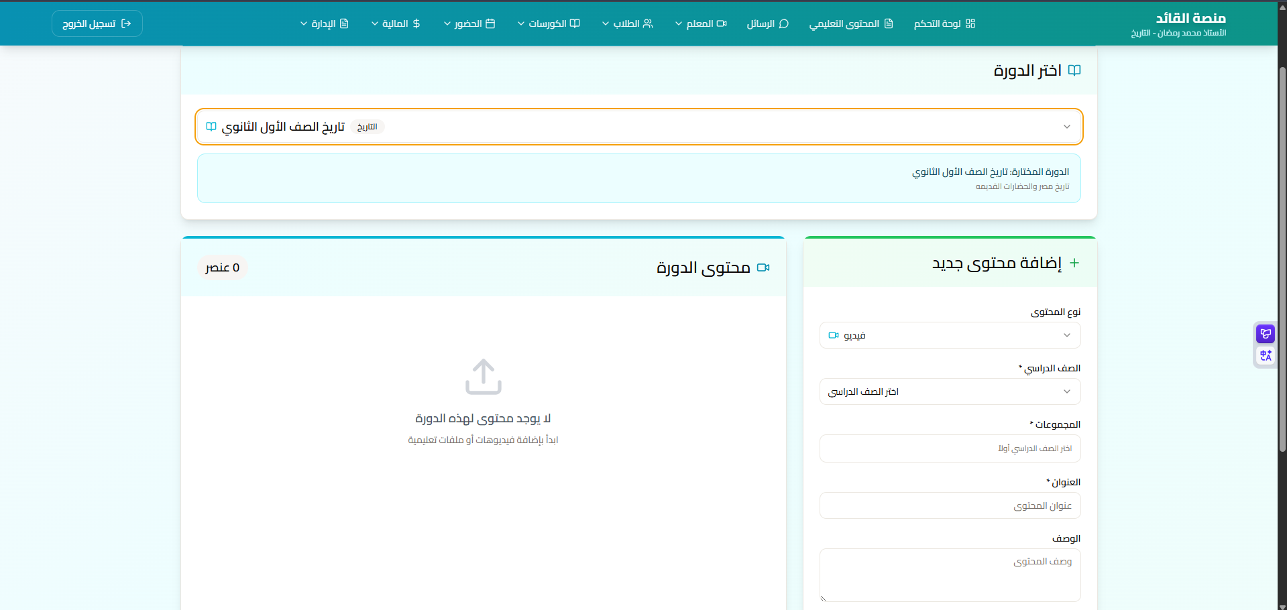Click the students people icon in navbar
This screenshot has height=610, width=1287.
click(x=648, y=23)
